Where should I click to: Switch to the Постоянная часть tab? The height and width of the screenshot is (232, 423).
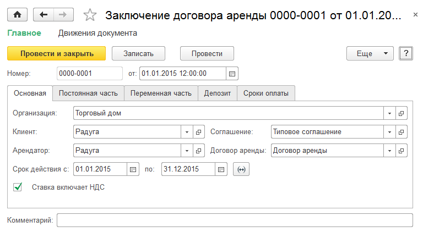click(88, 93)
